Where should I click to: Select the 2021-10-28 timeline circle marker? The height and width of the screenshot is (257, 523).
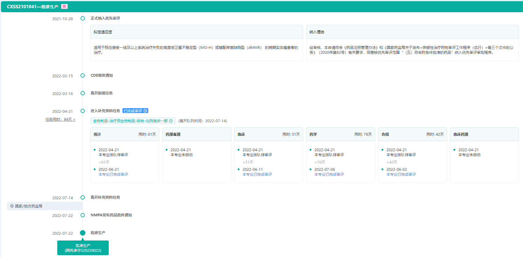[x=83, y=18]
